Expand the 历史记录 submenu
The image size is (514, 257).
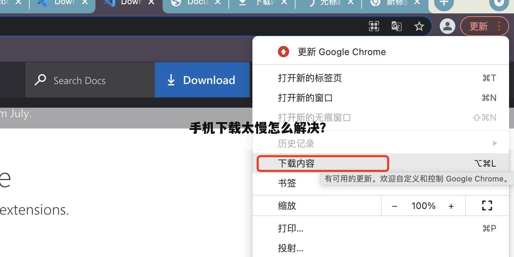tap(381, 143)
